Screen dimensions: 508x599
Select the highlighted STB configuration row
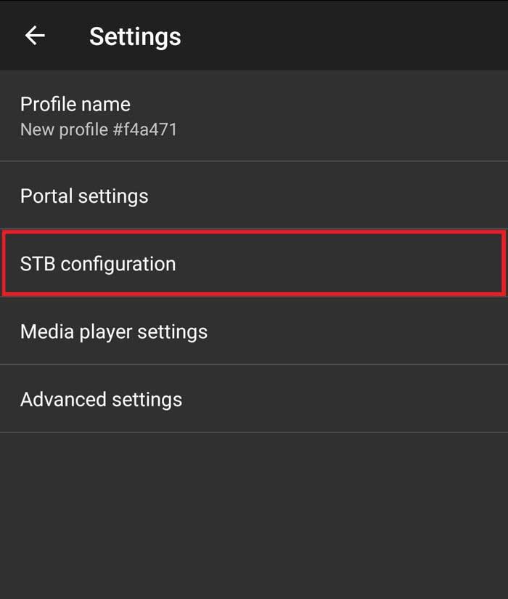[x=254, y=264]
